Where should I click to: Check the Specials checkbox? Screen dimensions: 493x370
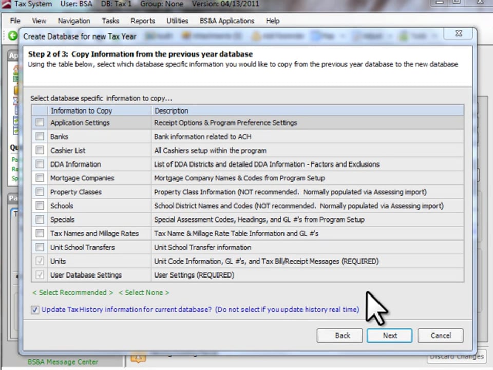pyautogui.click(x=40, y=219)
